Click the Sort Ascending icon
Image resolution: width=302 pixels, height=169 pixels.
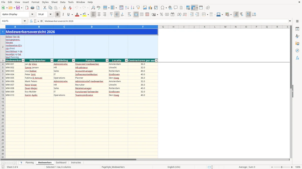127,8
